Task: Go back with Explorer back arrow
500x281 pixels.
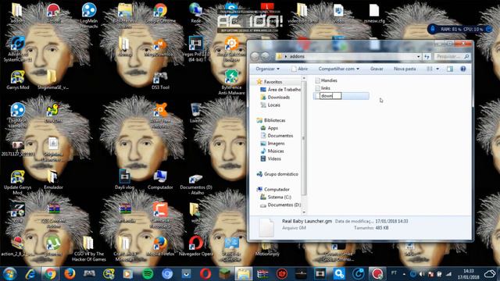Action: tap(255, 56)
